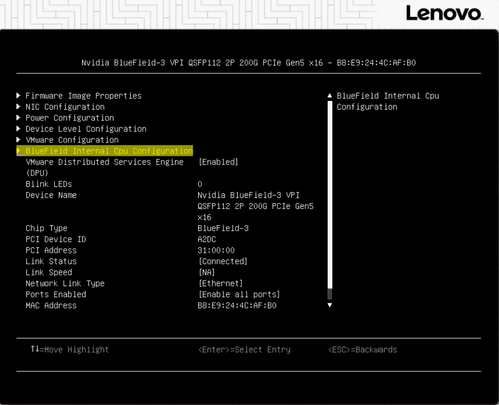The height and width of the screenshot is (405, 499).
Task: Select the Blink LEDs label
Action: 49,184
